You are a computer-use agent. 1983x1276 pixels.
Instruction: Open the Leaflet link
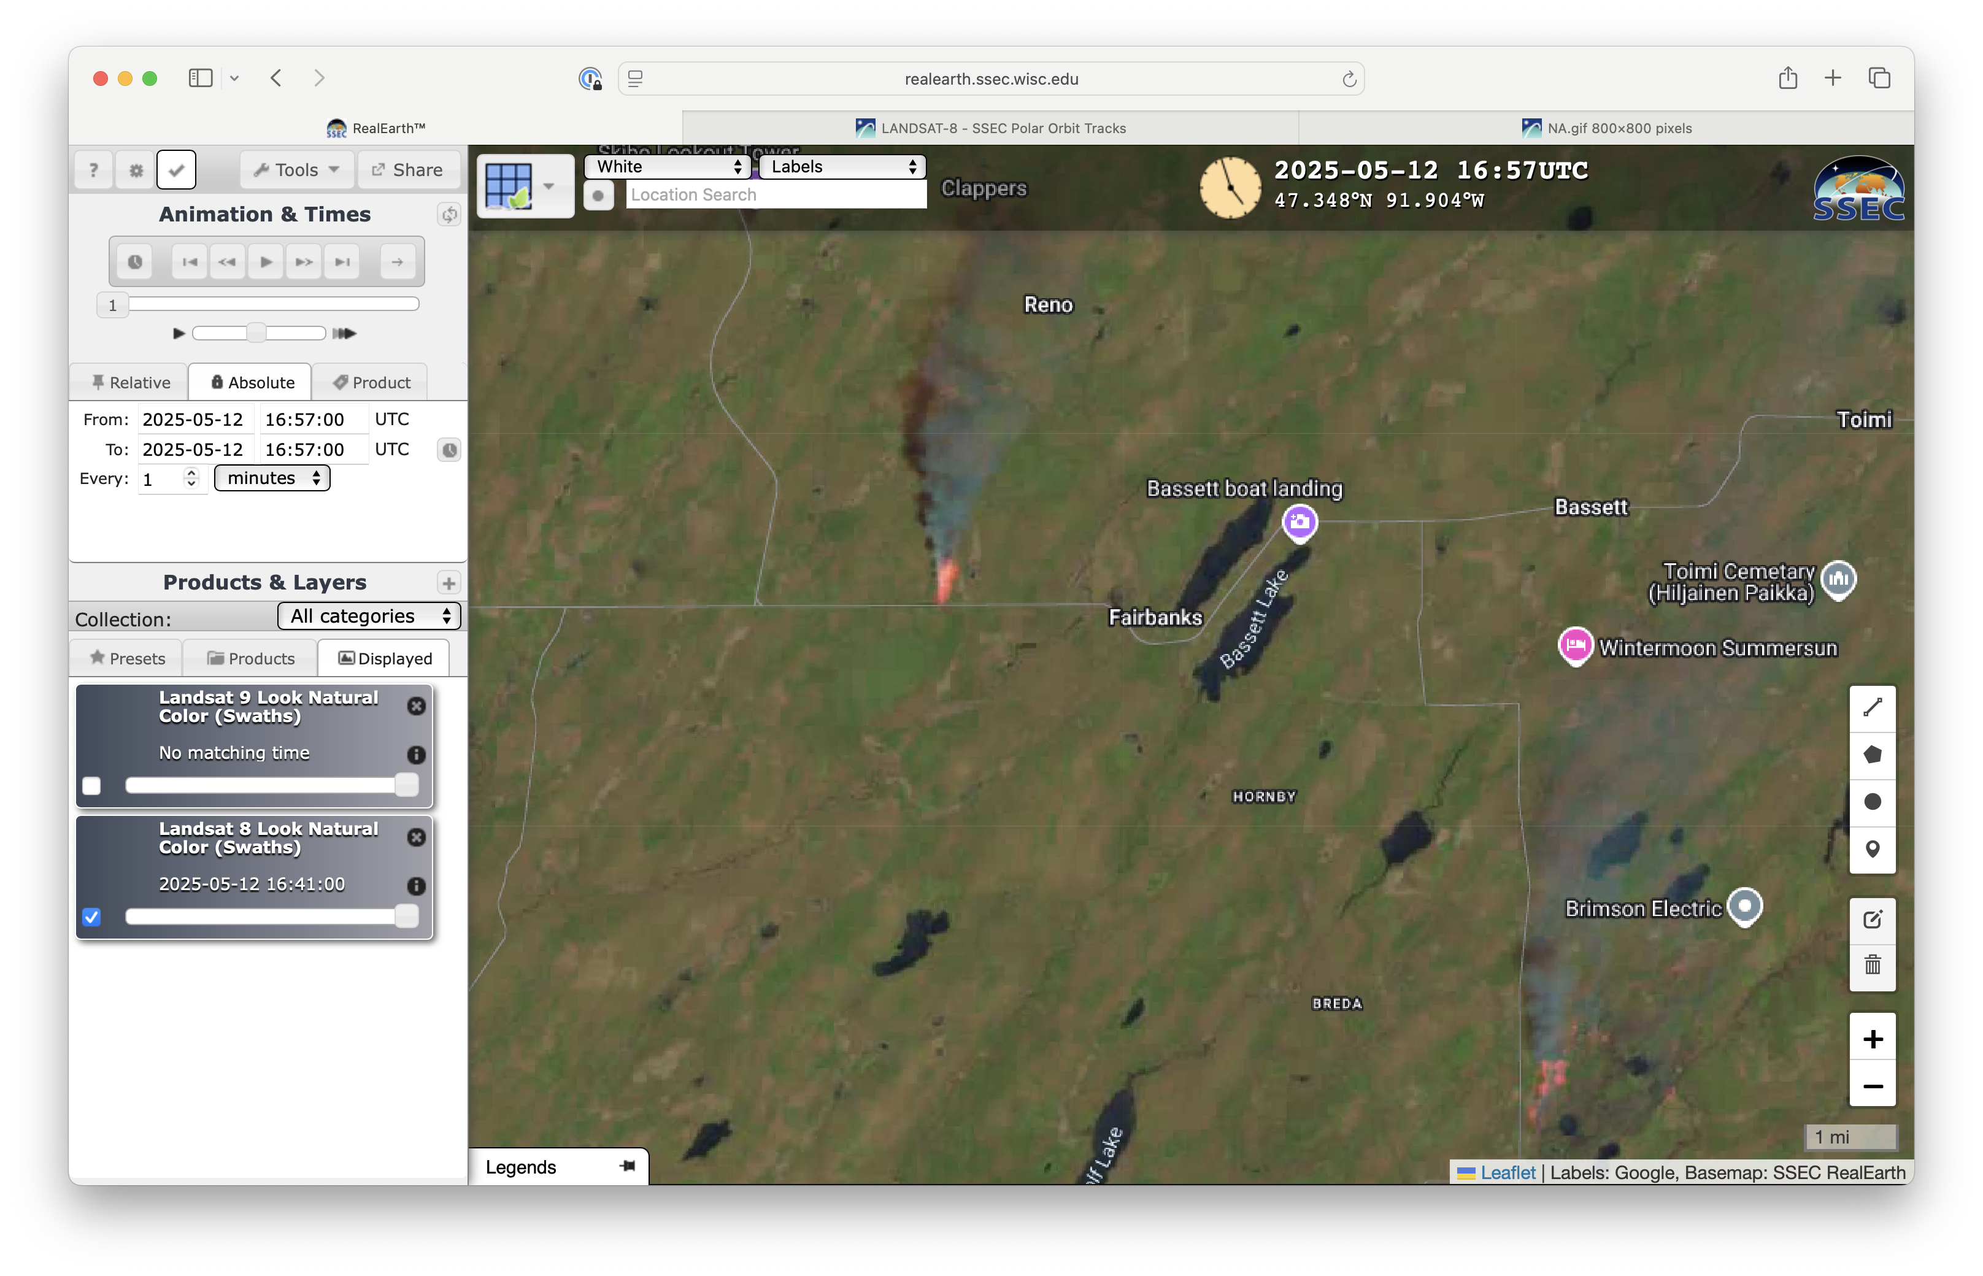(1506, 1172)
